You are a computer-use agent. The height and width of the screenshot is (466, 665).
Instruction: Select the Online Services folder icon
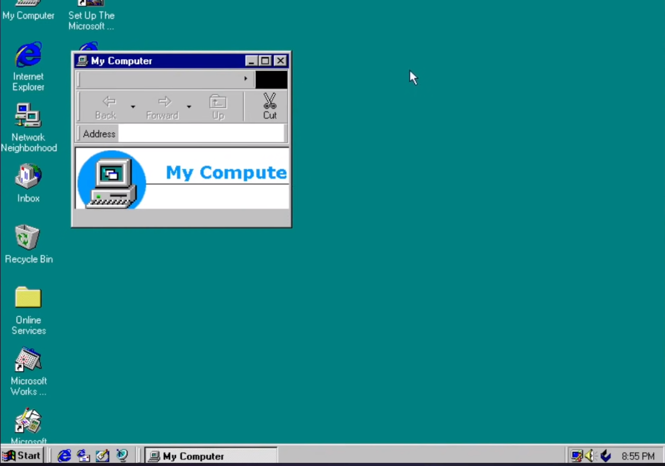coord(28,299)
